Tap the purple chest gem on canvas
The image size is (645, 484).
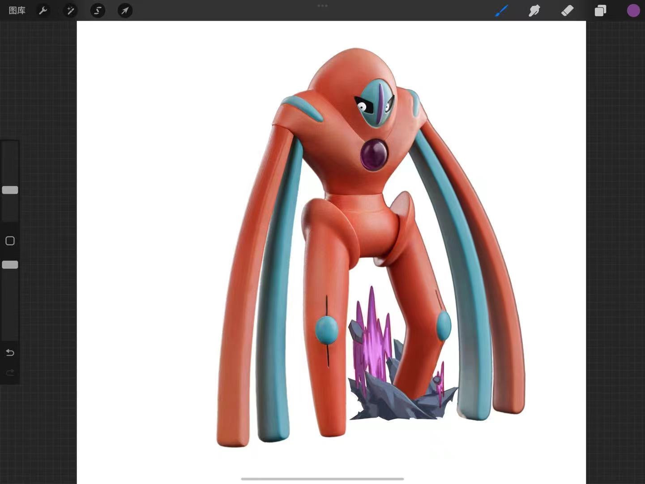coord(374,155)
